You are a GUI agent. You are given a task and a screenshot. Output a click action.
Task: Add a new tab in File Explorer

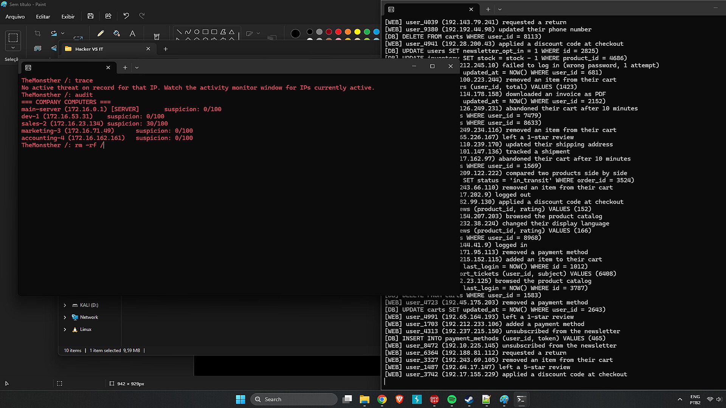[165, 49]
